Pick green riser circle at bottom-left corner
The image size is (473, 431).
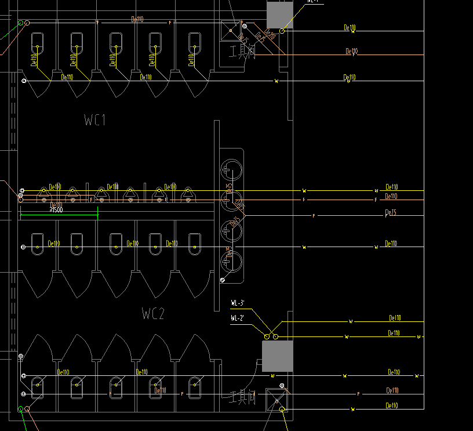[20, 409]
